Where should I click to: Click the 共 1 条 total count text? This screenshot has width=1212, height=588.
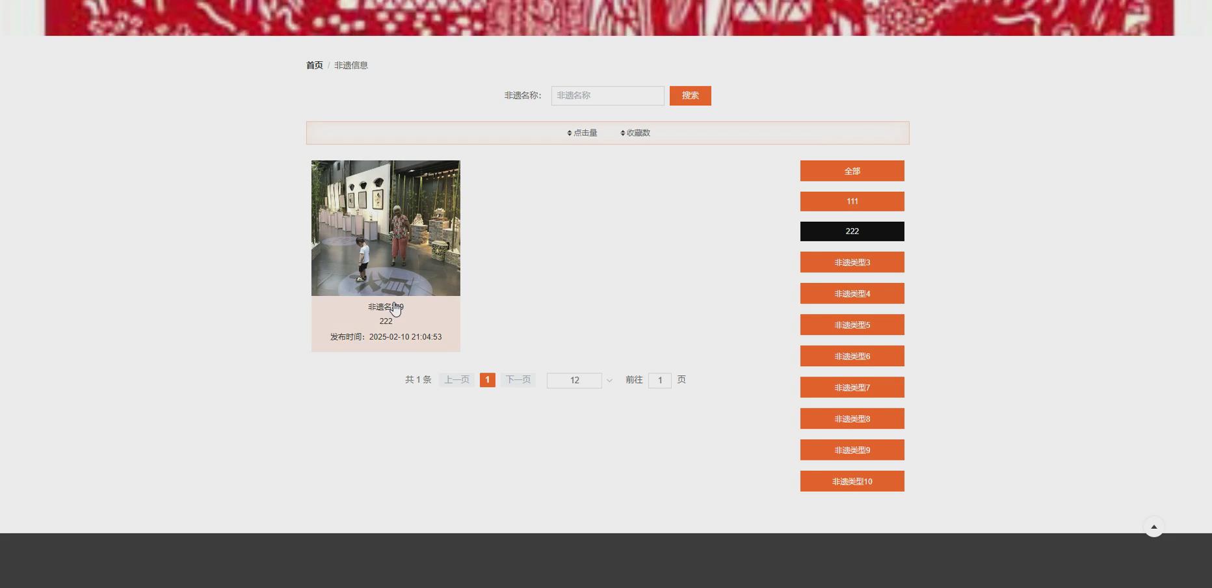coord(418,380)
